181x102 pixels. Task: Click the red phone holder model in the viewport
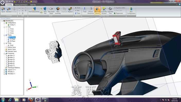tap(117, 39)
